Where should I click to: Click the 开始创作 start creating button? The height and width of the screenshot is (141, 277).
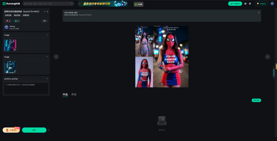point(235,4)
